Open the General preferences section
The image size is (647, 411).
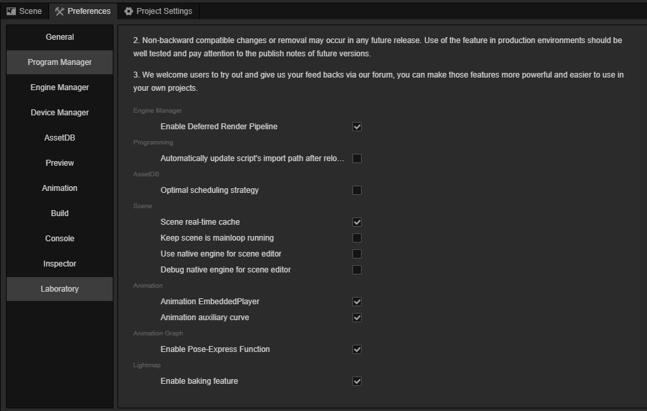(x=60, y=37)
